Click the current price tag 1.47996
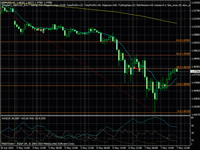 point(195,71)
